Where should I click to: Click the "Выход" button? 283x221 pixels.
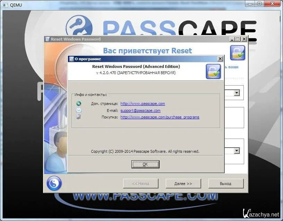(226, 184)
